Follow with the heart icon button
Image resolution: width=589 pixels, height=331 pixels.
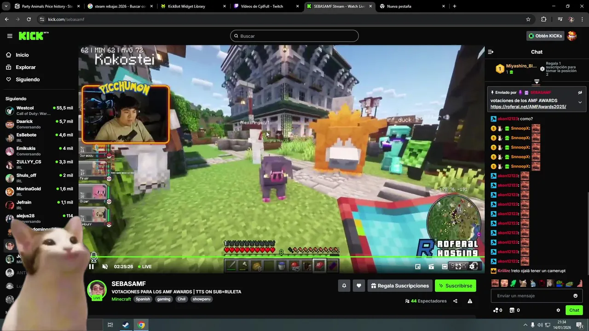click(x=359, y=285)
